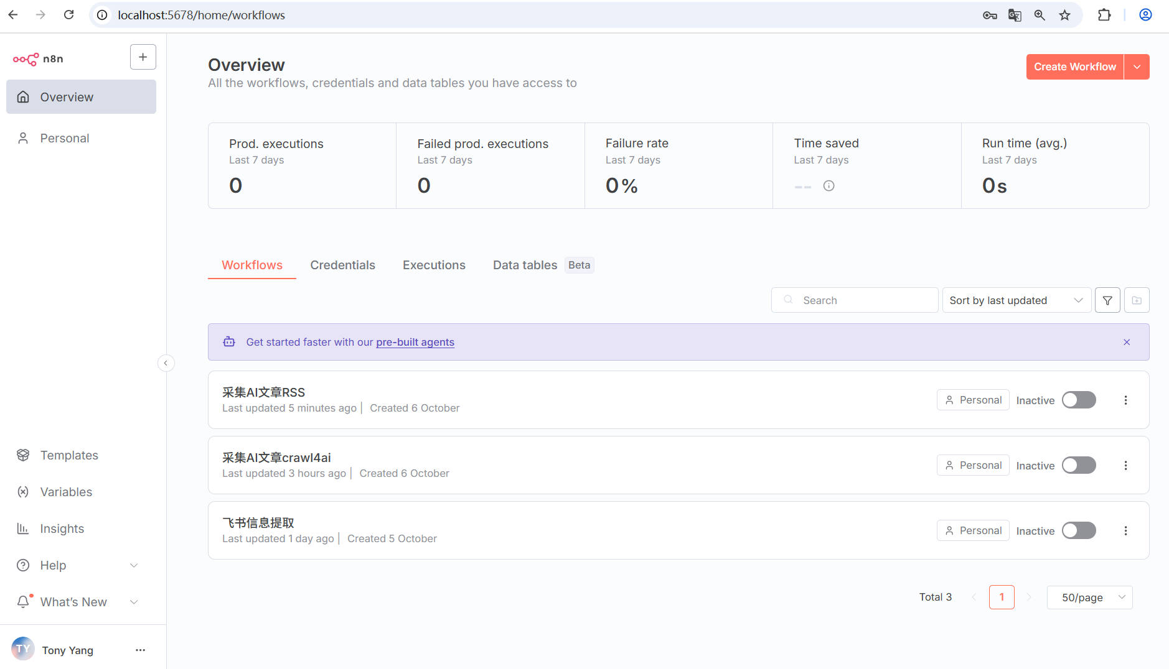Screen dimensions: 1169x669
Task: Switch to the Executions tab
Action: coord(434,265)
